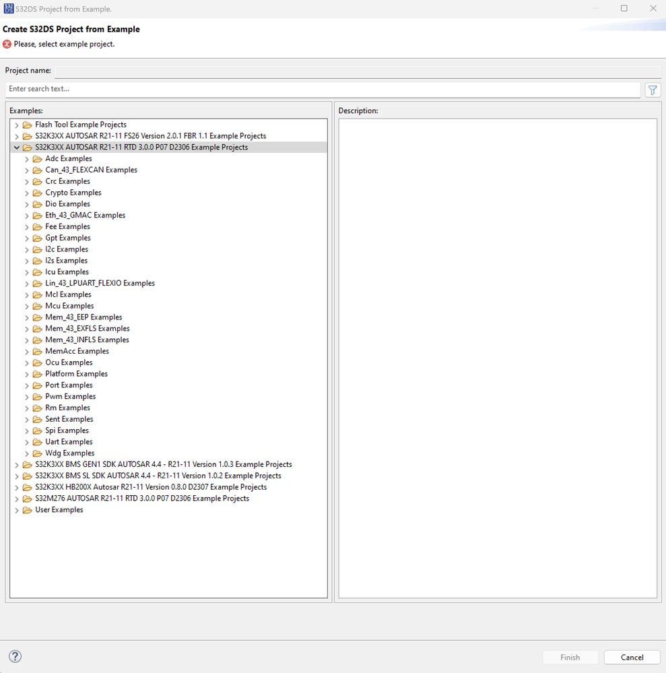Select Icu Examples in the tree
The width and height of the screenshot is (666, 673).
67,271
